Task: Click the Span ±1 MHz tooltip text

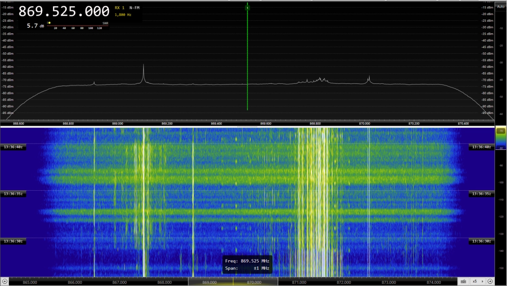Action: (247, 268)
